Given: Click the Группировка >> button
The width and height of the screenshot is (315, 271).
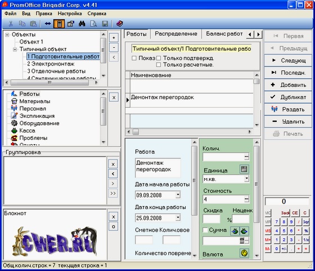Looking at the screenshot, I should click(113, 193).
